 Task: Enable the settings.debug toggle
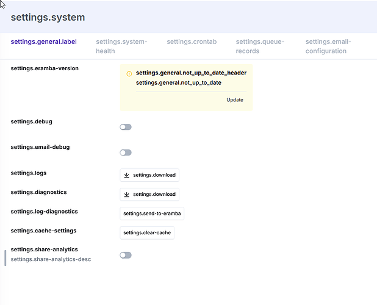[126, 127]
